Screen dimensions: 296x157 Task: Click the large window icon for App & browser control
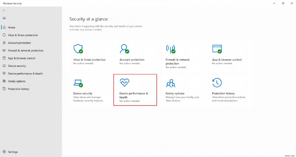[217, 49]
